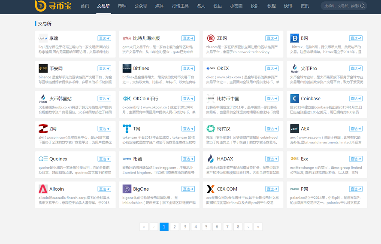The width and height of the screenshot is (381, 244).
Task: Click the 币安网 Binance logo icon
Action: pyautogui.click(x=43, y=68)
